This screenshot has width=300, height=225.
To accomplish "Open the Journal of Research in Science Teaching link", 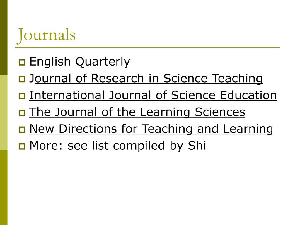I will point(146,79).
